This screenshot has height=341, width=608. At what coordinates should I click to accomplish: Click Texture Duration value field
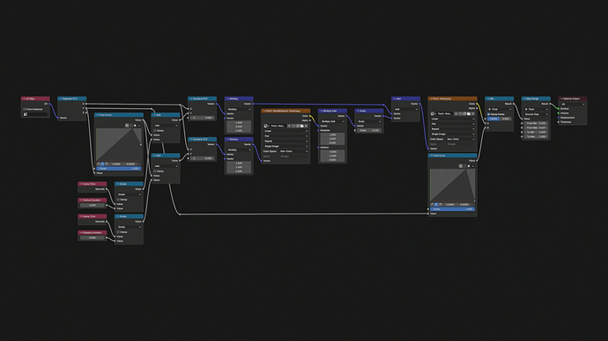click(x=93, y=206)
